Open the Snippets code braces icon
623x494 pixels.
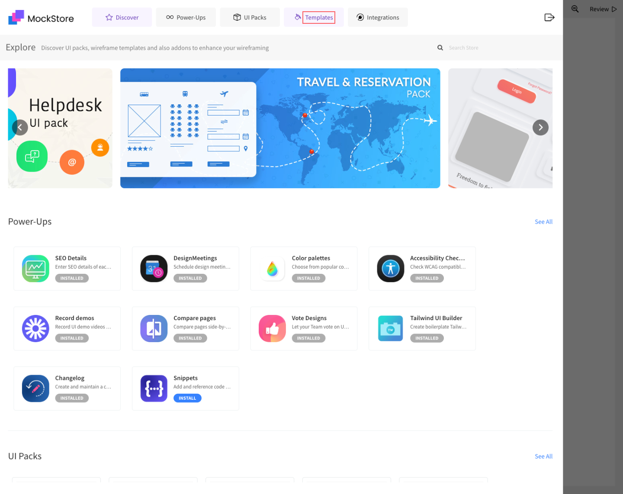pos(154,388)
